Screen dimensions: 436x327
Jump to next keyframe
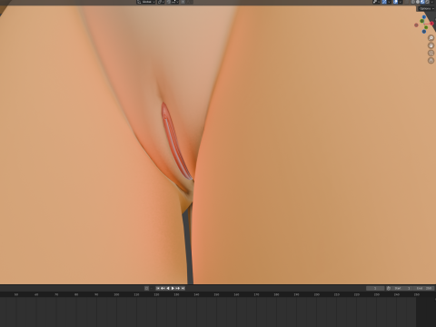pos(178,288)
